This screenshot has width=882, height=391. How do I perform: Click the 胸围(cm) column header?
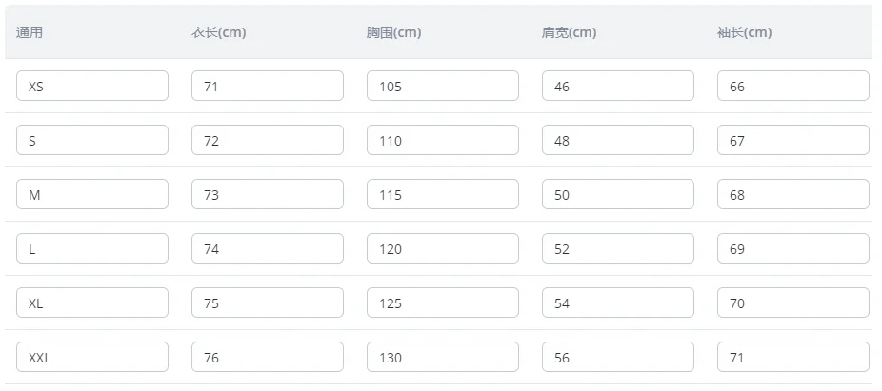point(393,32)
